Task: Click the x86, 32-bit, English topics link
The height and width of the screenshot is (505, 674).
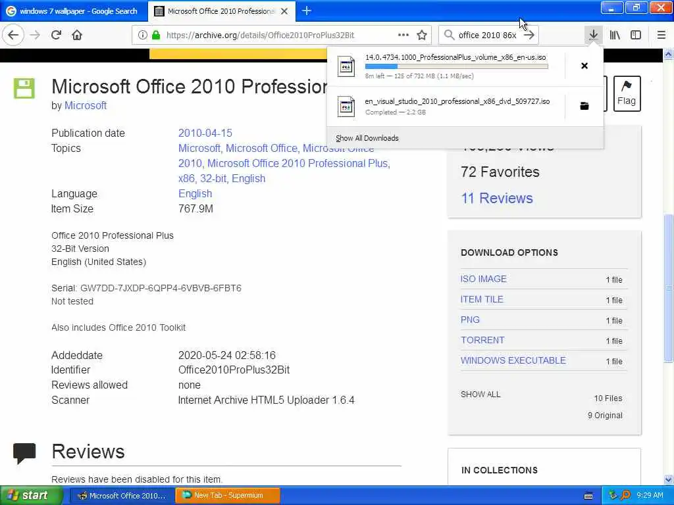Action: tap(222, 179)
